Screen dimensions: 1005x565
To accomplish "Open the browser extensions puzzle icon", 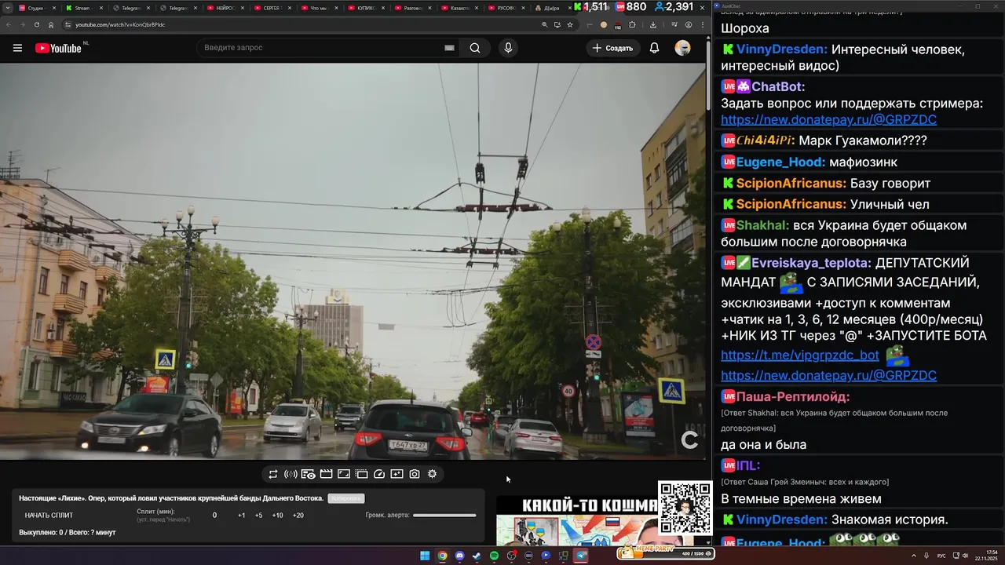I will click(x=631, y=24).
